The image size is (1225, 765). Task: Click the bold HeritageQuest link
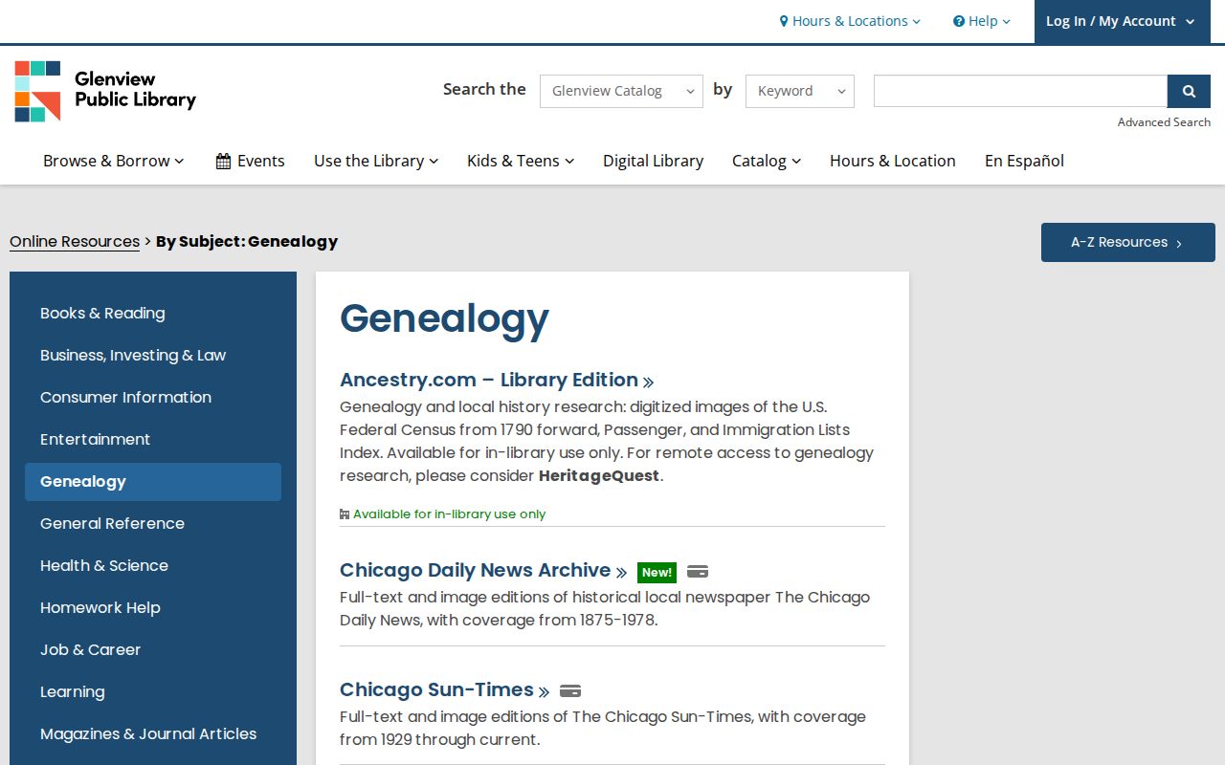(x=599, y=475)
